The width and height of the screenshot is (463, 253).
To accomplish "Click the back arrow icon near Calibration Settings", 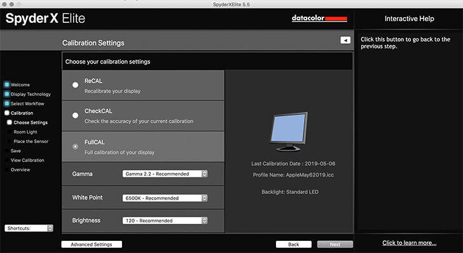I will click(x=345, y=40).
